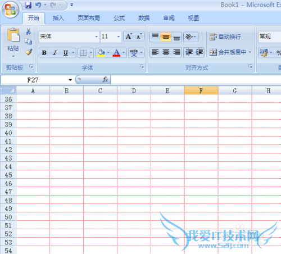Screen dimensions: 281x254
Task: Open the text orientation button
Action: pos(191,37)
